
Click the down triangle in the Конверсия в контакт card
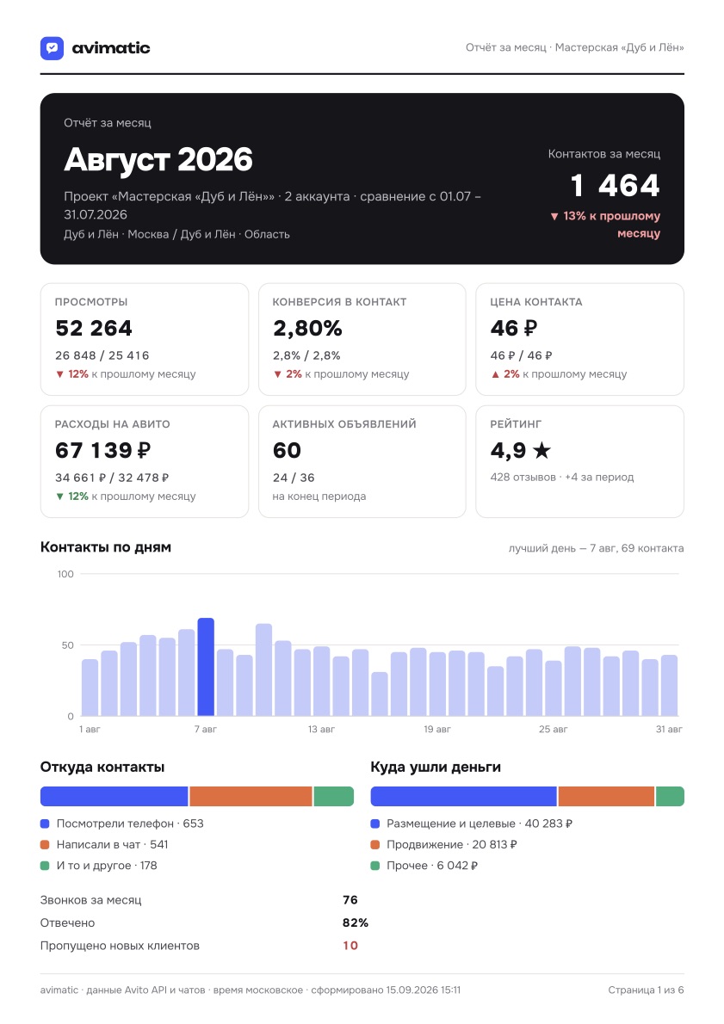pyautogui.click(x=277, y=374)
